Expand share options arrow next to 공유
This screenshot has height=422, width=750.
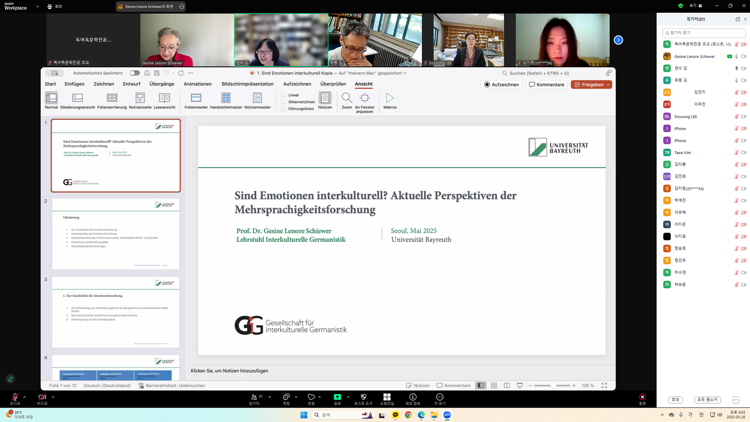click(348, 397)
